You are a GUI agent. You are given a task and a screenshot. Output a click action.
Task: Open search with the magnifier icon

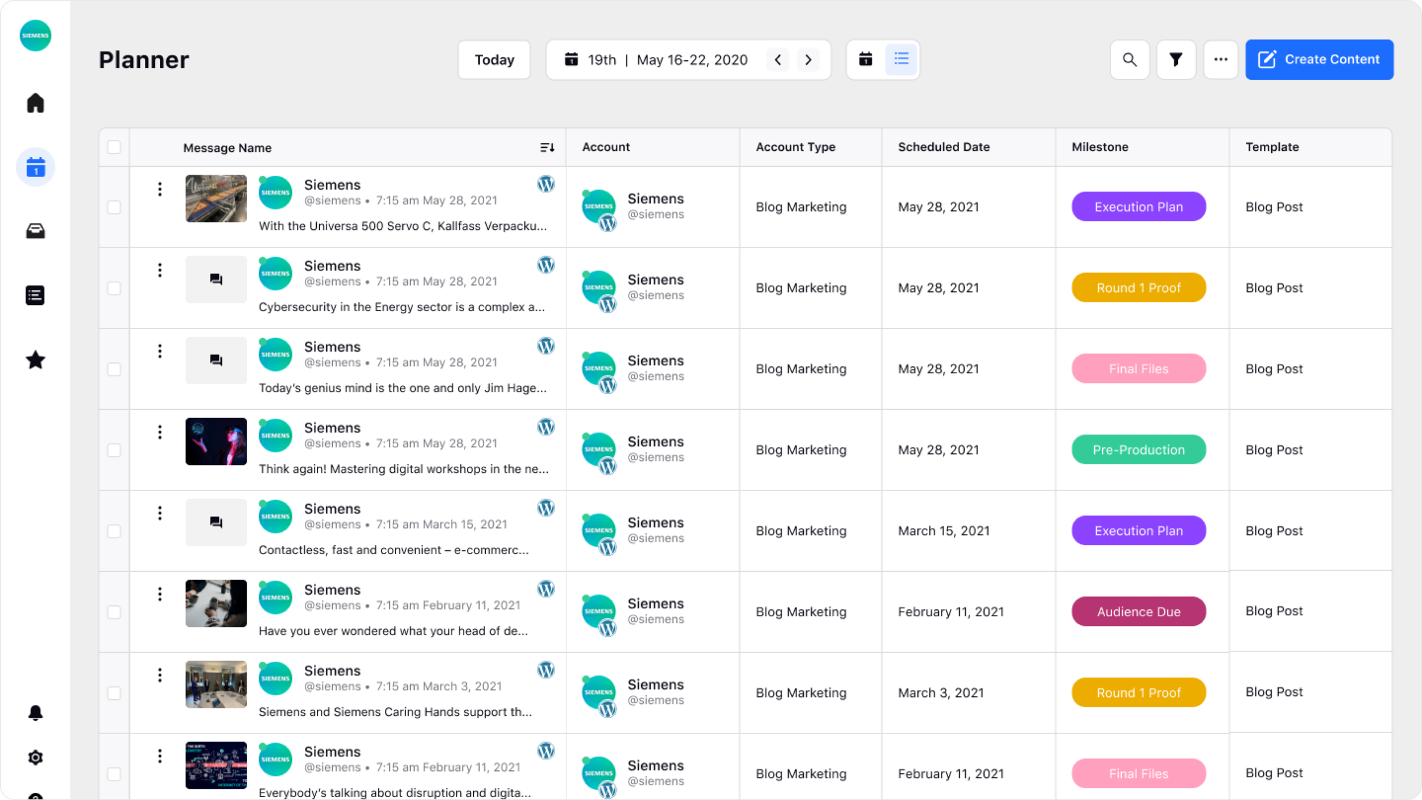pyautogui.click(x=1130, y=60)
